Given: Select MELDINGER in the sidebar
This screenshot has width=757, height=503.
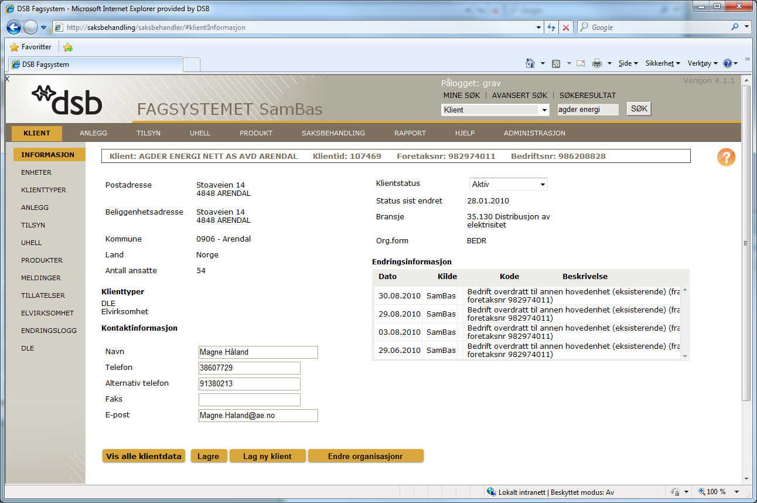Looking at the screenshot, I should click(41, 278).
